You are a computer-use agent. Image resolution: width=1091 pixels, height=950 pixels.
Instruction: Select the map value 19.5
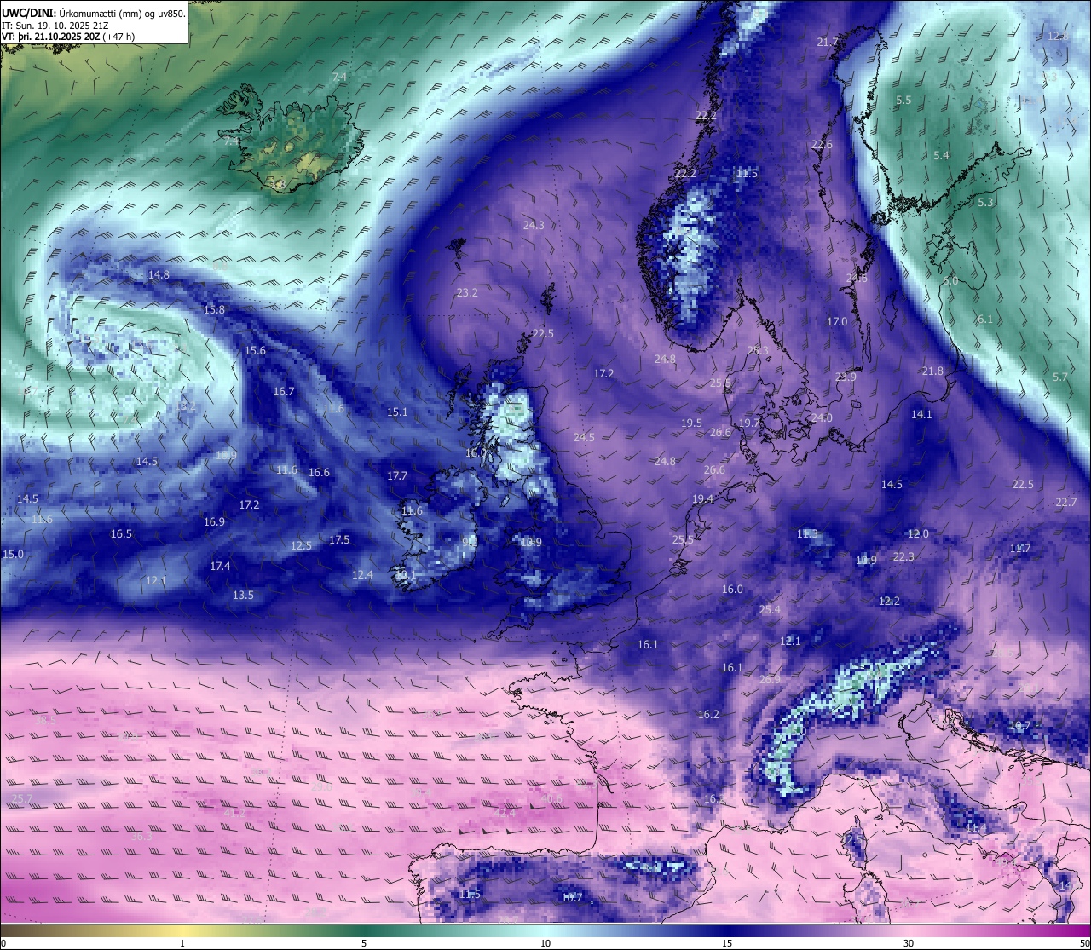(x=691, y=423)
